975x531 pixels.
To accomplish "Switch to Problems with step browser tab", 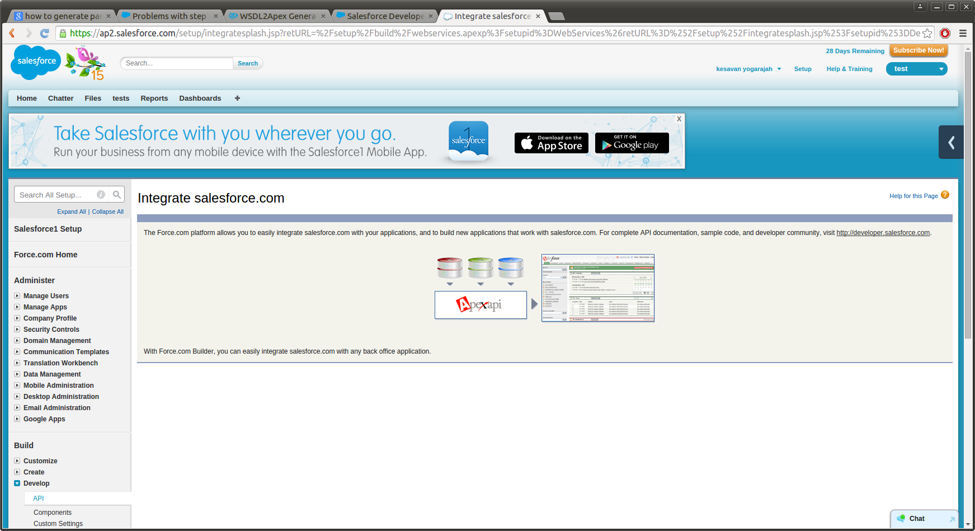I will 169,16.
